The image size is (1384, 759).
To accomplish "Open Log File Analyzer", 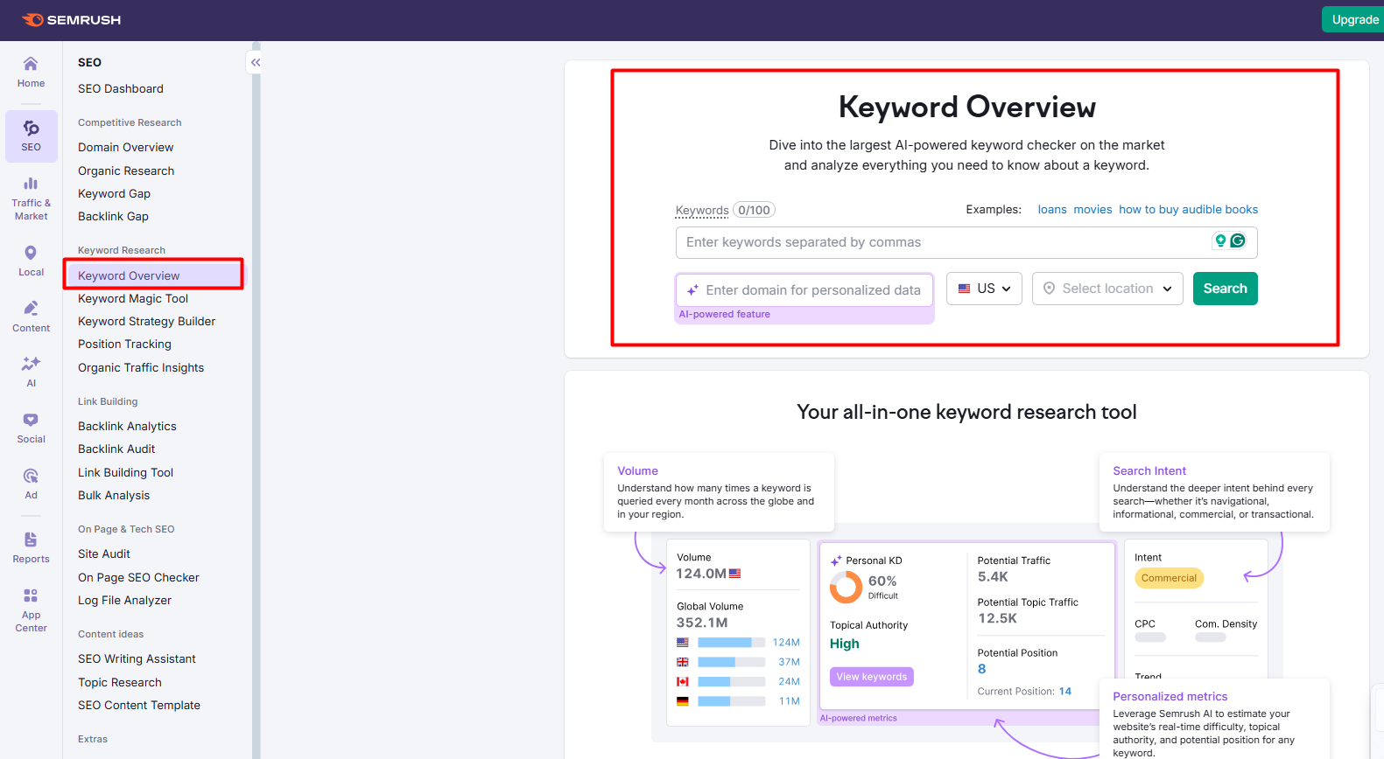I will pyautogui.click(x=124, y=600).
